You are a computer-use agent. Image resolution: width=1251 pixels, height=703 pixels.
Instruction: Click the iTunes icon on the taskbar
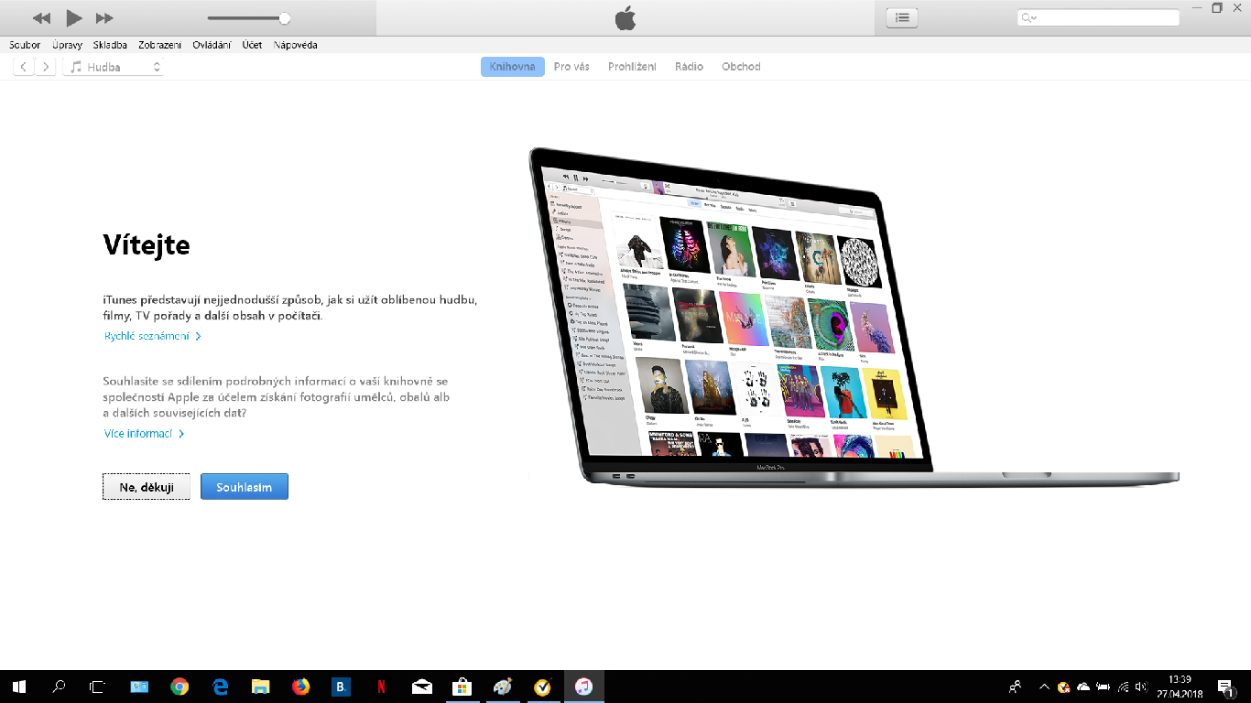[x=583, y=687]
